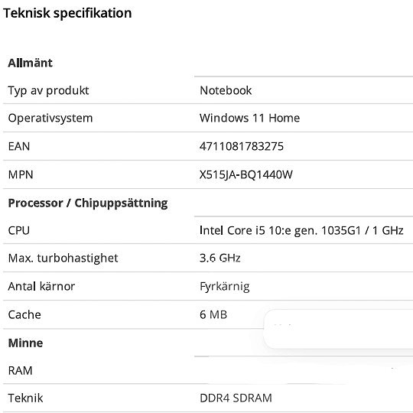Image resolution: width=413 pixels, height=413 pixels.
Task: Click Processor / Chipuppsättning section header
Action: click(x=88, y=203)
